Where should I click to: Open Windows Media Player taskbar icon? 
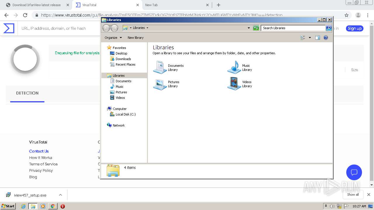pos(43,206)
